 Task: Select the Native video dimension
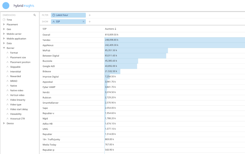[x=17, y=90]
